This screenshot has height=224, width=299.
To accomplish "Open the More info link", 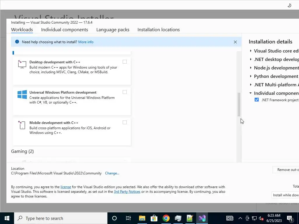I will pos(86,42).
